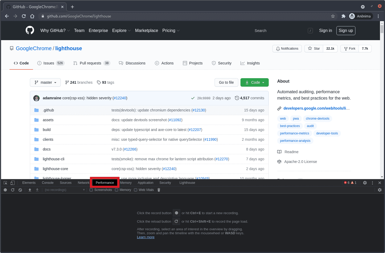Bookmark this page with star icon
The width and height of the screenshot is (385, 253).
coord(333,16)
